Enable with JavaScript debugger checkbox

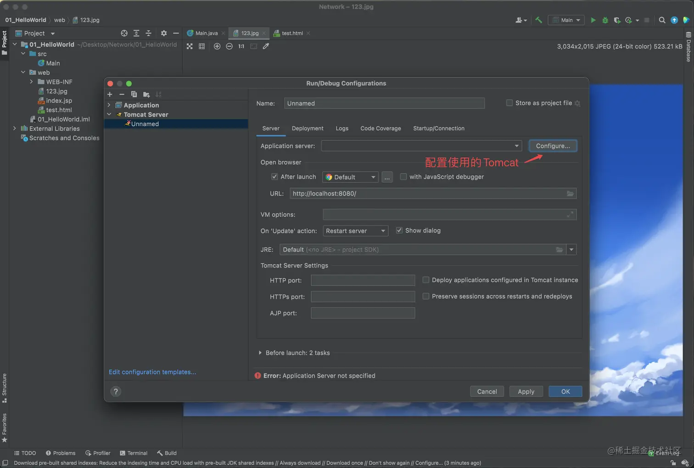403,177
